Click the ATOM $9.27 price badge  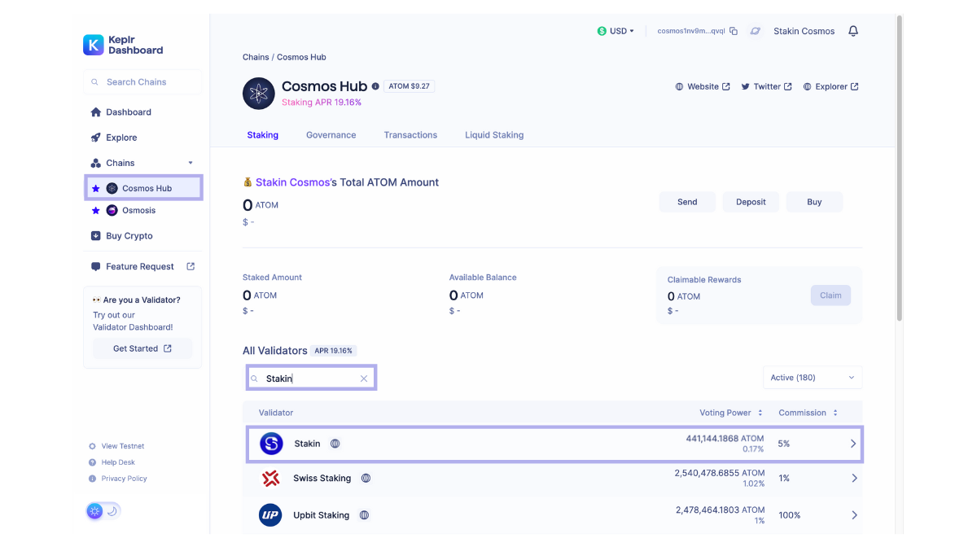click(410, 86)
